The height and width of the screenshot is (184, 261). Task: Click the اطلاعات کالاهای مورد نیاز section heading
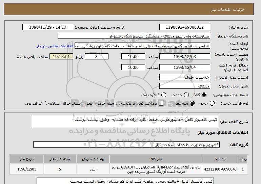pyautogui.click(x=223, y=133)
